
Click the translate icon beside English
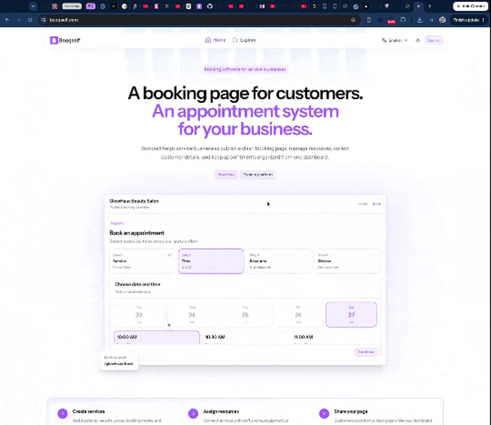tap(384, 40)
